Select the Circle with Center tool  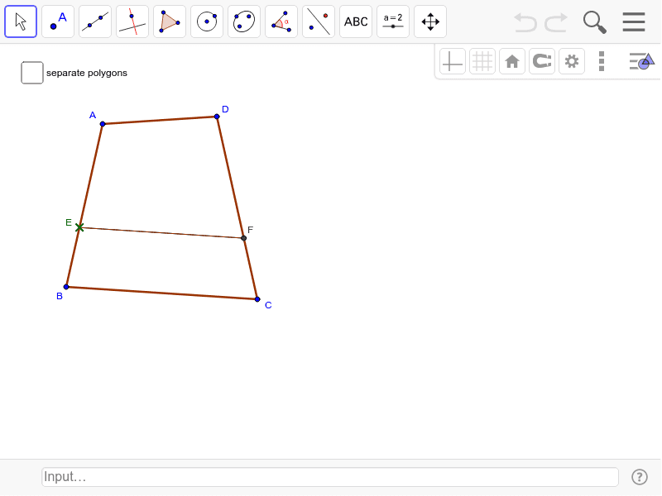click(x=207, y=21)
